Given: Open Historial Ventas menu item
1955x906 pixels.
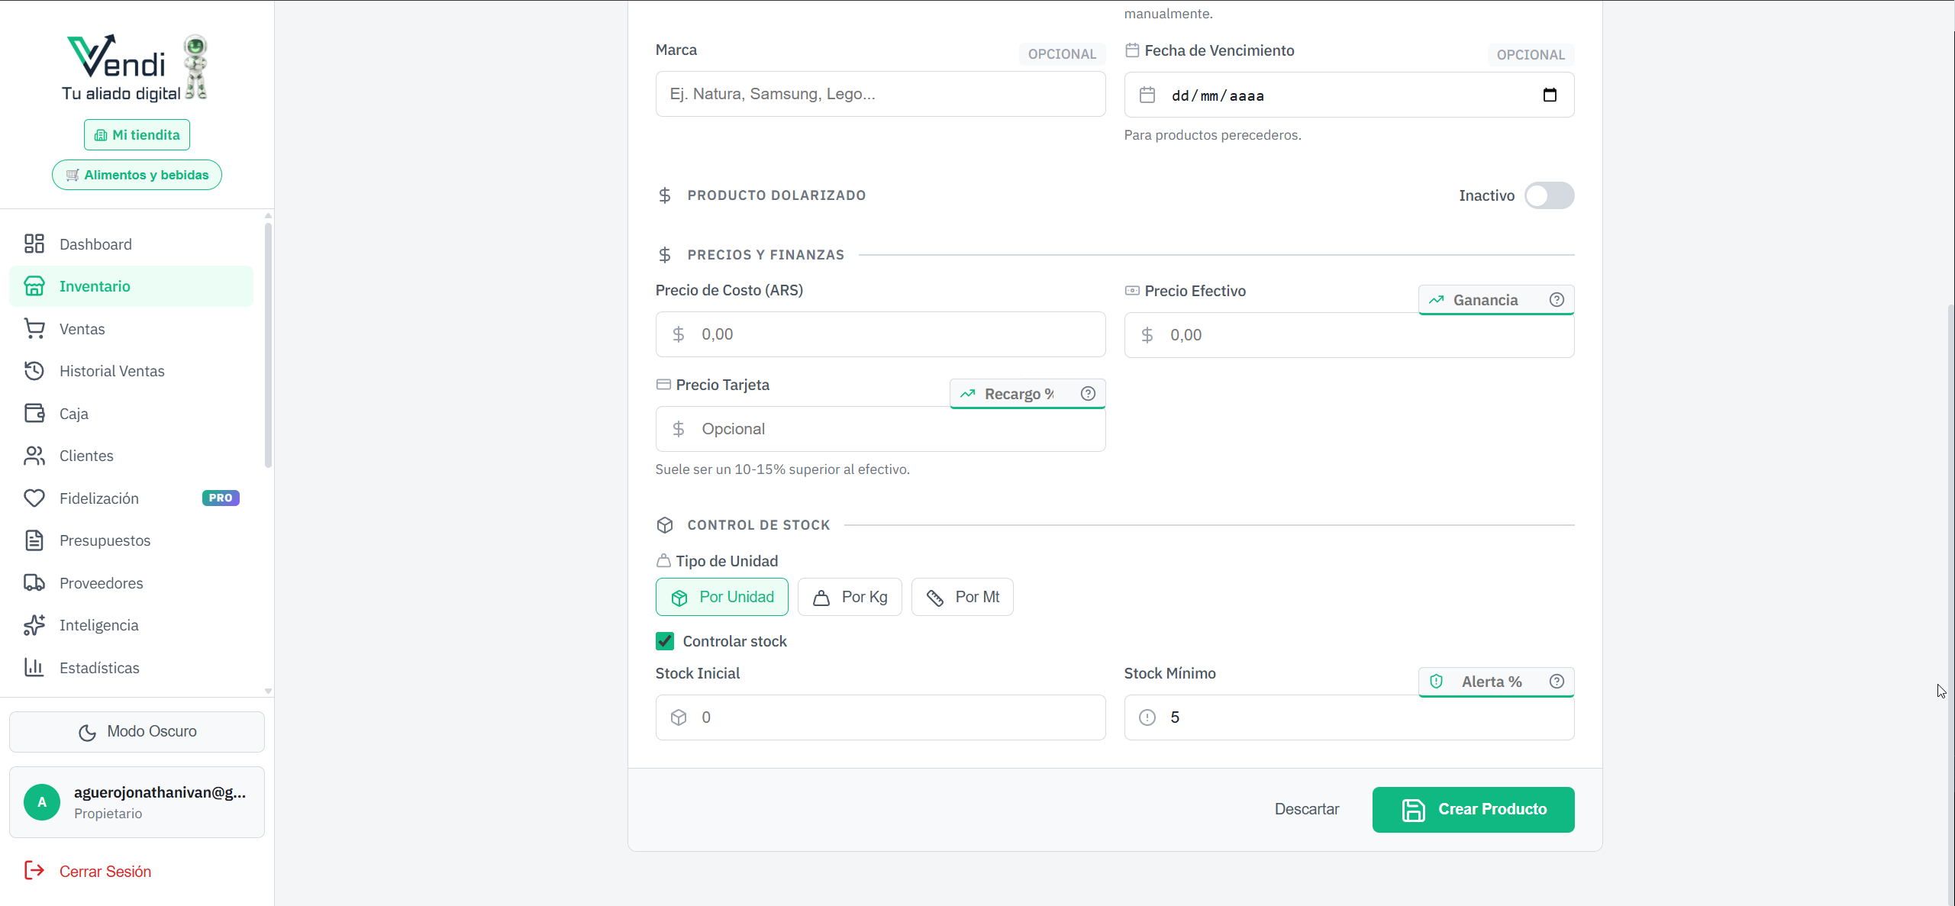Looking at the screenshot, I should point(111,371).
